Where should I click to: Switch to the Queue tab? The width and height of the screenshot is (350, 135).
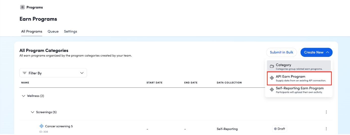[x=53, y=31]
